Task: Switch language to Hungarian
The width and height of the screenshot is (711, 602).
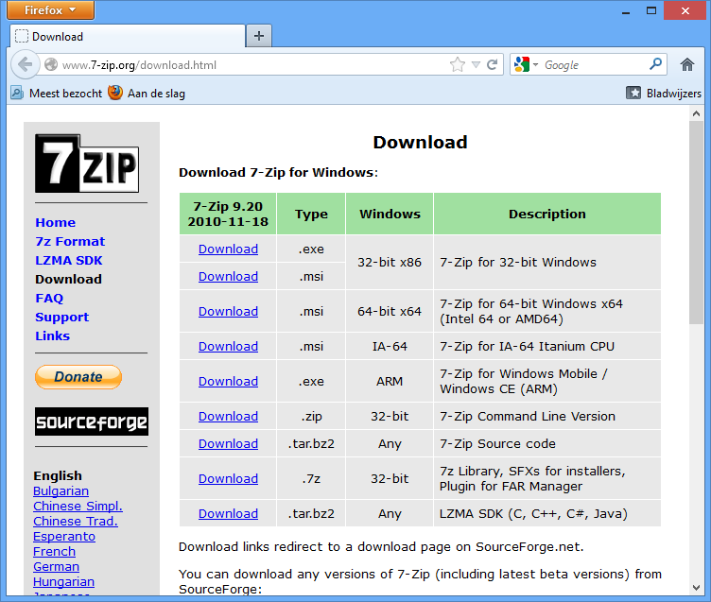Action: [x=63, y=581]
